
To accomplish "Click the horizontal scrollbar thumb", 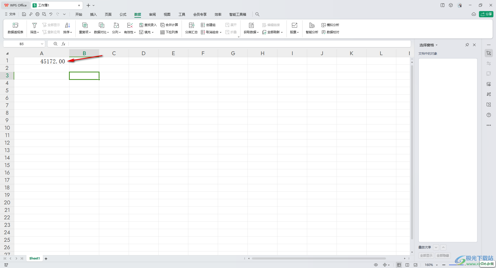I will click(x=319, y=258).
